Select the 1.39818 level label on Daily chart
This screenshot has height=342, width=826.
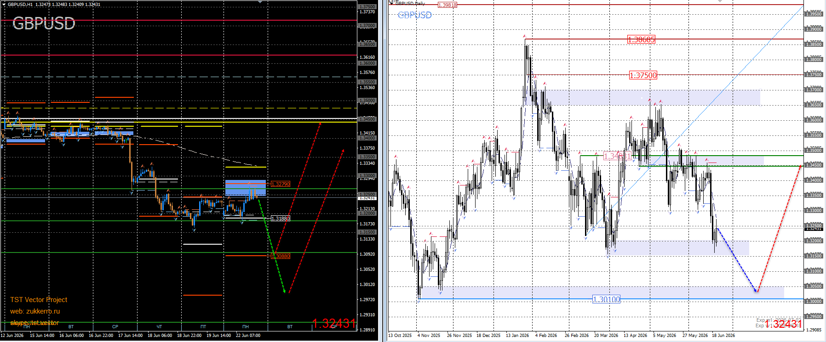click(447, 5)
